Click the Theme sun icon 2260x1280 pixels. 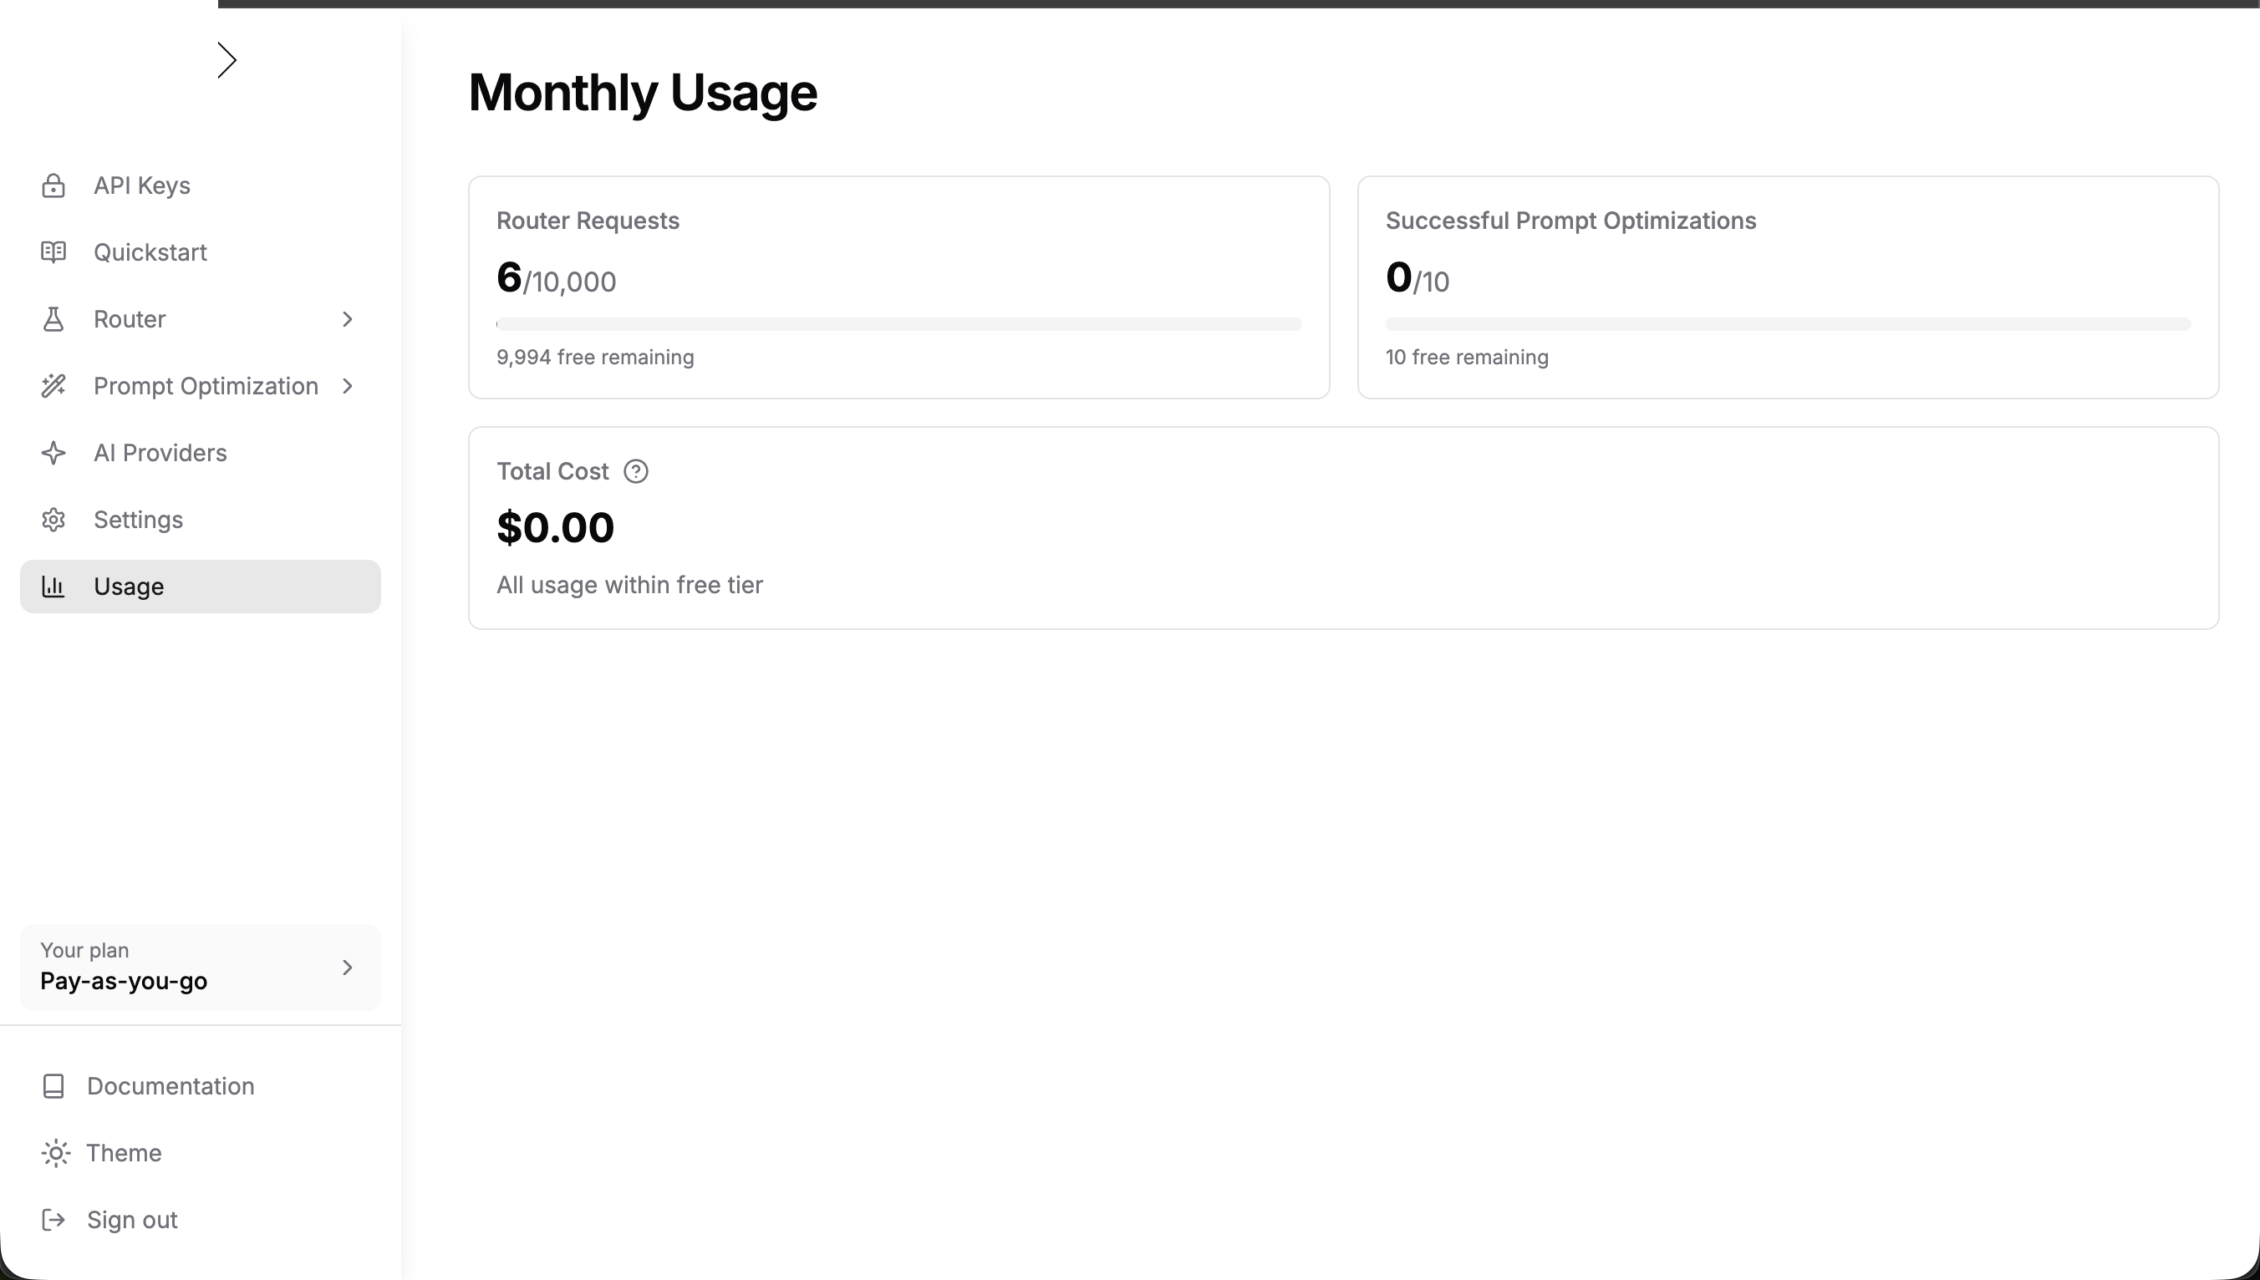(x=55, y=1152)
